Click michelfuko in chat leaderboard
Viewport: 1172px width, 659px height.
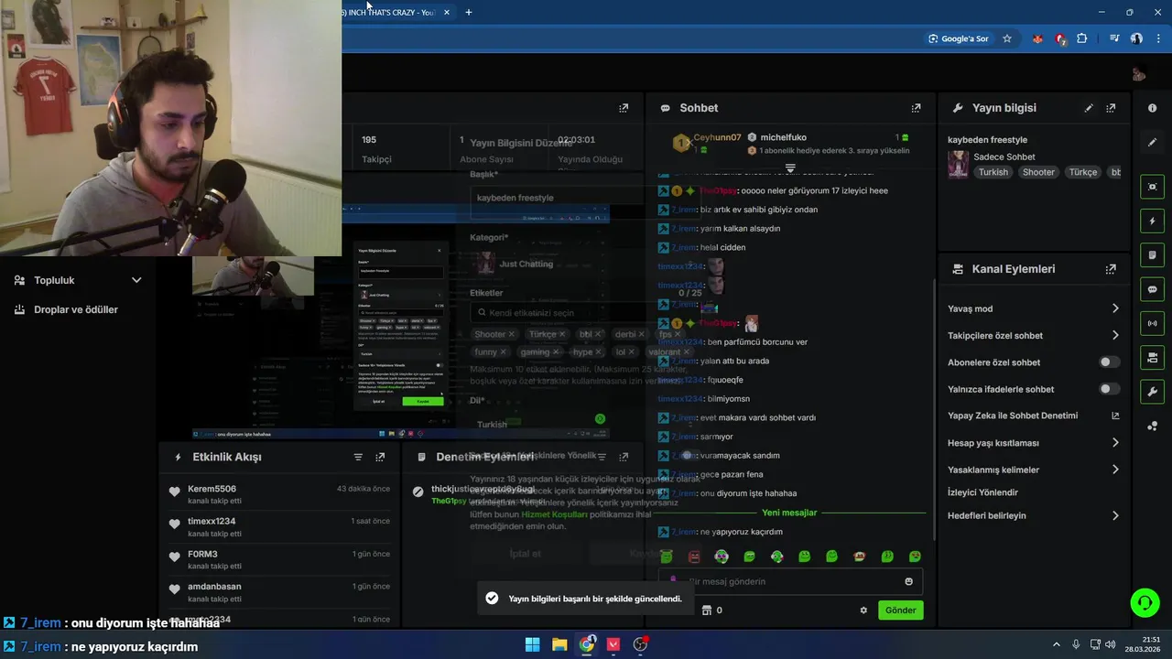point(783,137)
